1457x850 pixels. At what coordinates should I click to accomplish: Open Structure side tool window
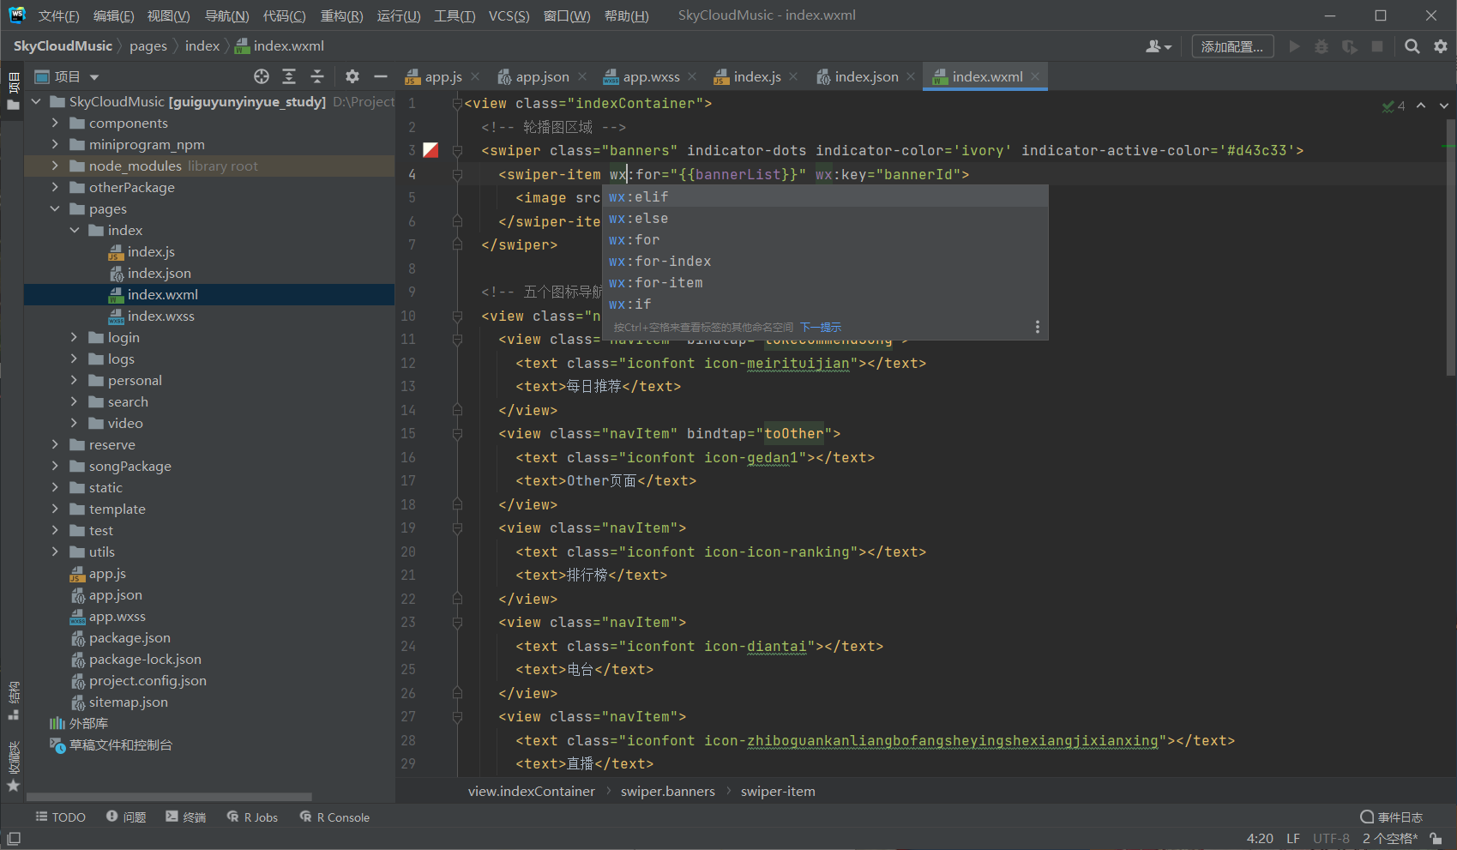(x=13, y=702)
